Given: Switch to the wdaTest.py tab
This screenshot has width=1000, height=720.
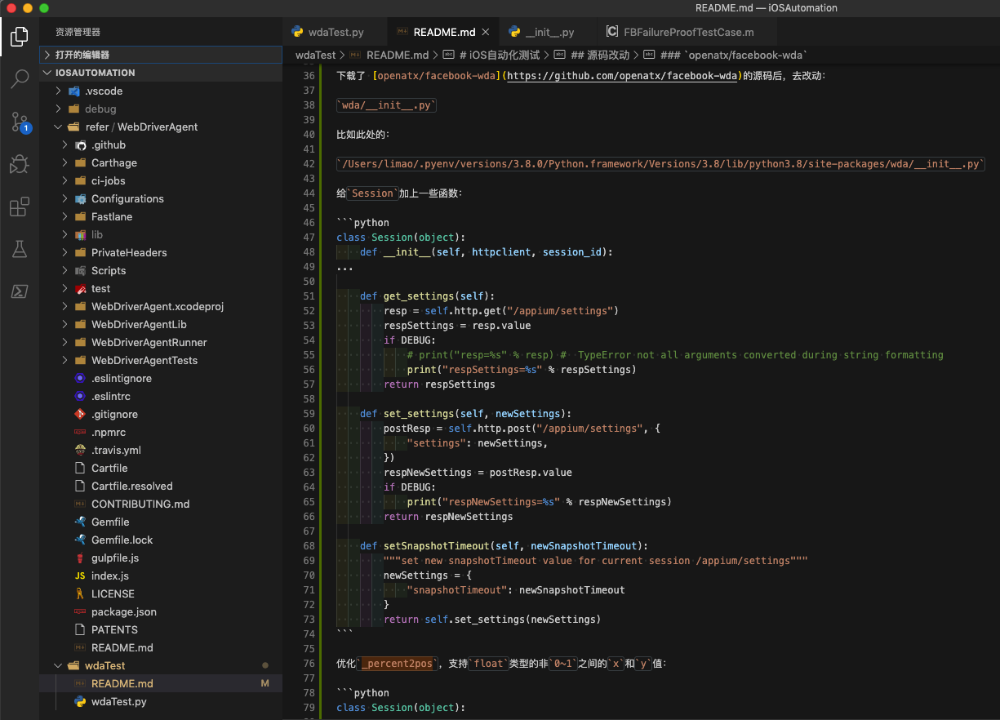Looking at the screenshot, I should pyautogui.click(x=334, y=32).
